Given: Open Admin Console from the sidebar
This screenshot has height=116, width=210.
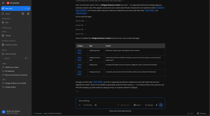Looking at the screenshot, I should 10,54.
